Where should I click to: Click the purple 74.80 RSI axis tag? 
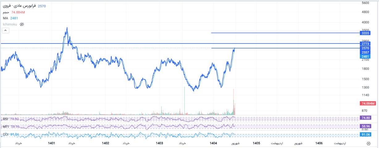(x=365, y=117)
